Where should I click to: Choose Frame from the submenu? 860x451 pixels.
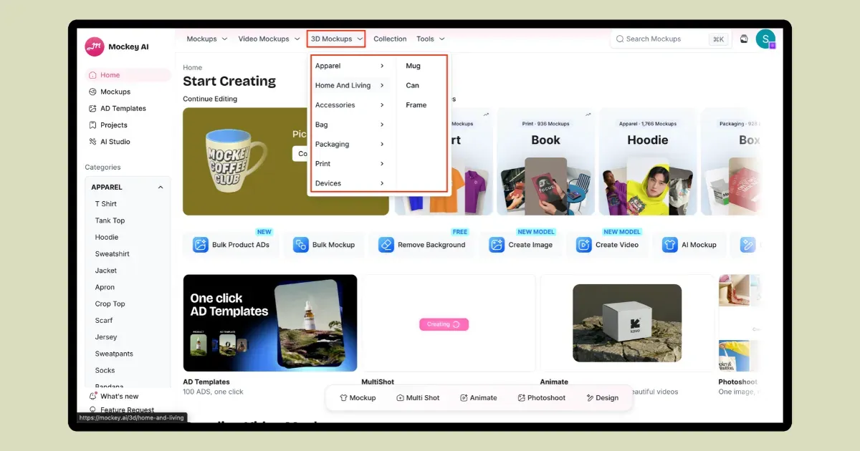coord(416,105)
